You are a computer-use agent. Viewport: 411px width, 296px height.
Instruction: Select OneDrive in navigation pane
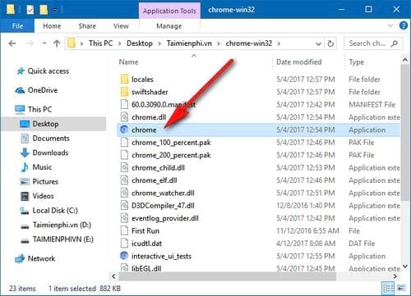click(43, 90)
